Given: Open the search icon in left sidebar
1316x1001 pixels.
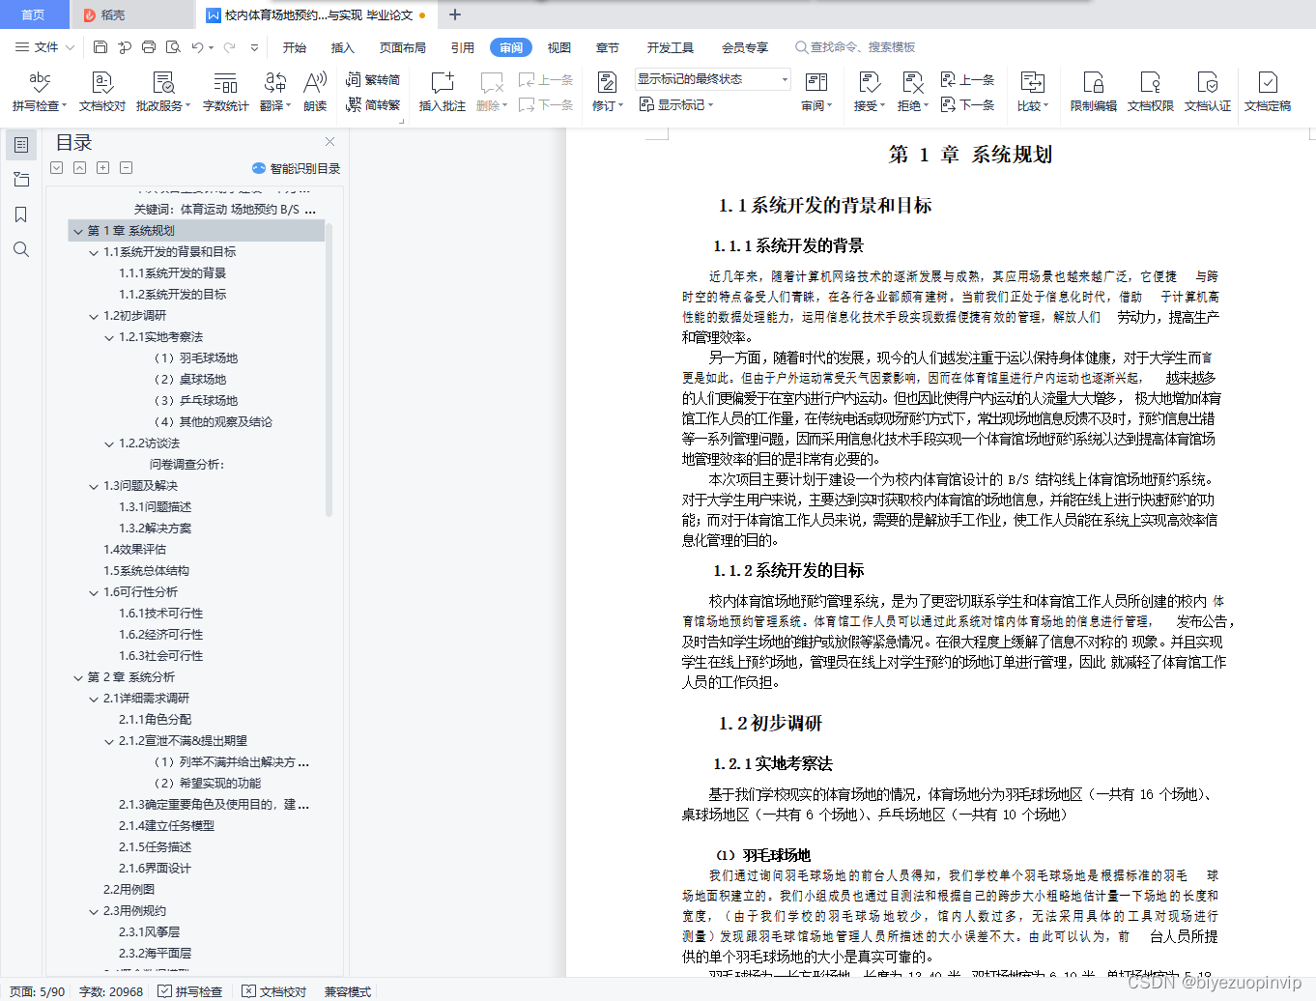Looking at the screenshot, I should [21, 249].
